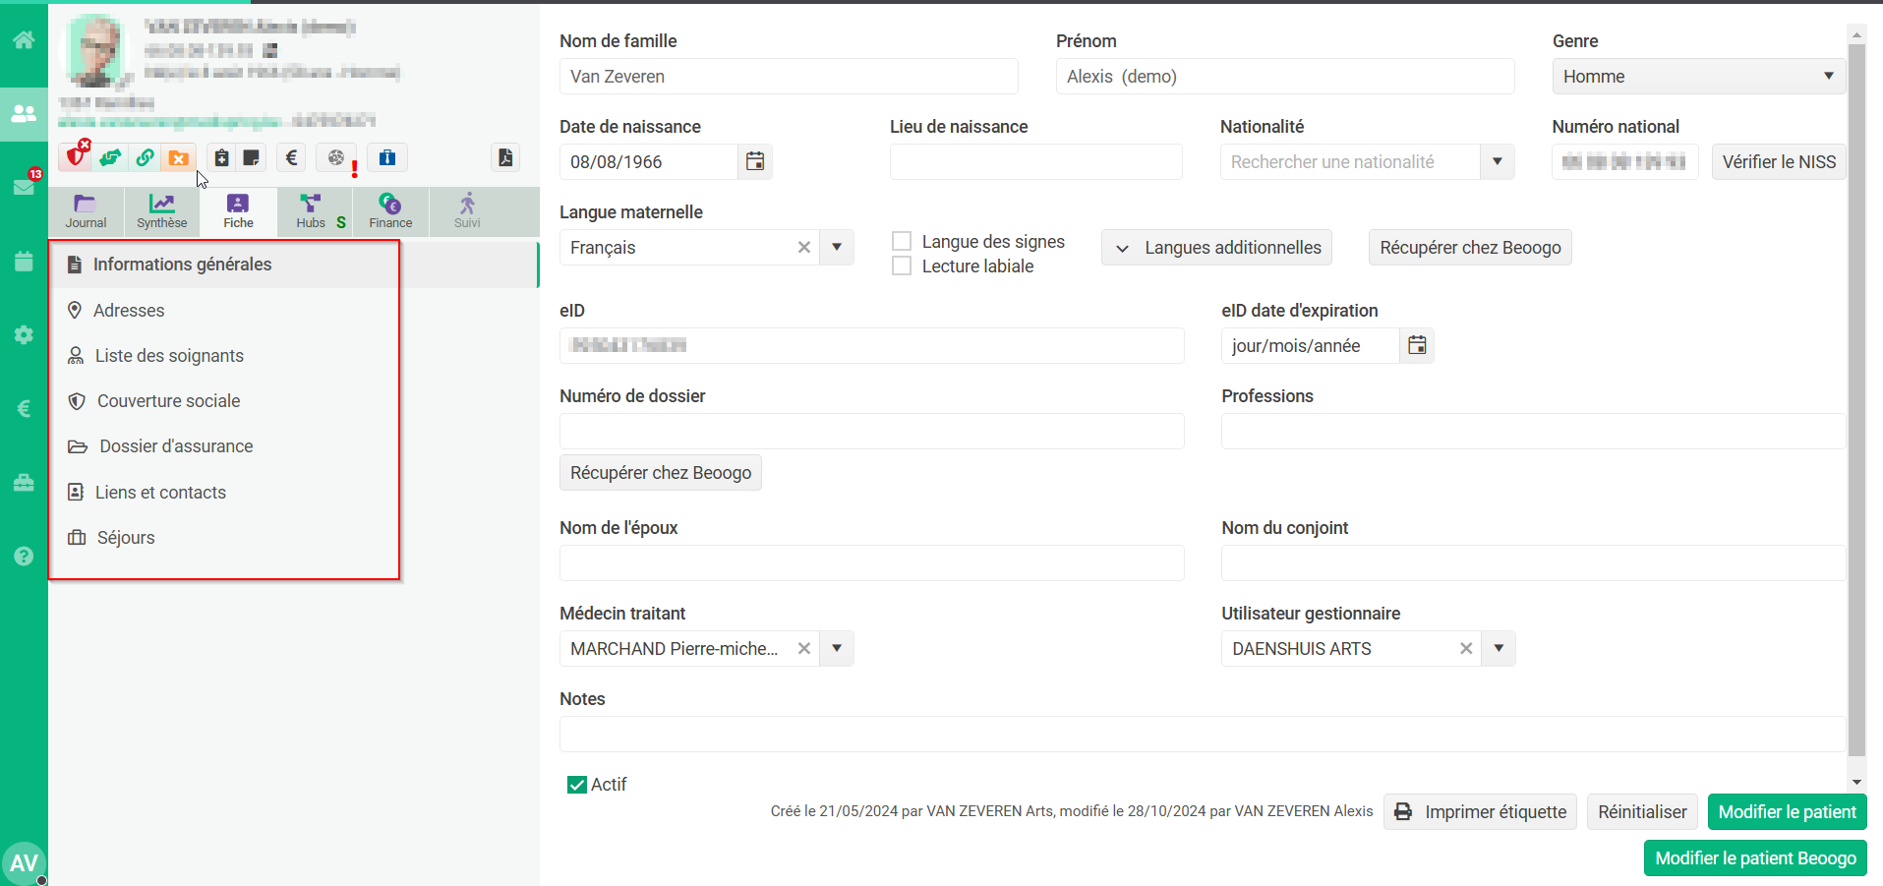Open the home icon in sidebar
This screenshot has height=886, width=1883.
tap(24, 40)
